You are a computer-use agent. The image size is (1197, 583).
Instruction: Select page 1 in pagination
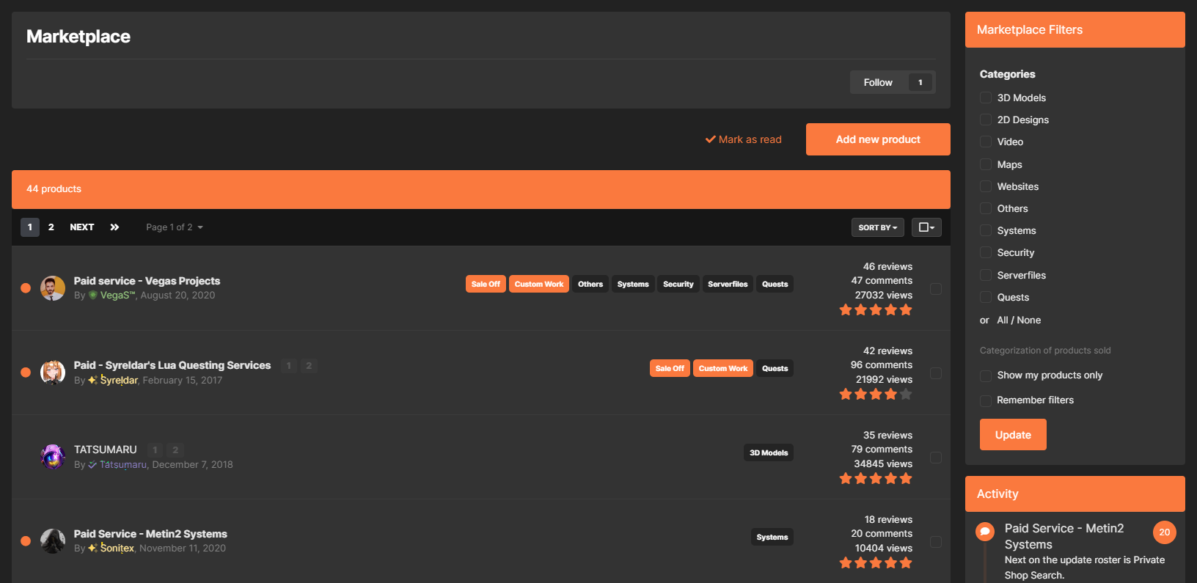pyautogui.click(x=30, y=227)
